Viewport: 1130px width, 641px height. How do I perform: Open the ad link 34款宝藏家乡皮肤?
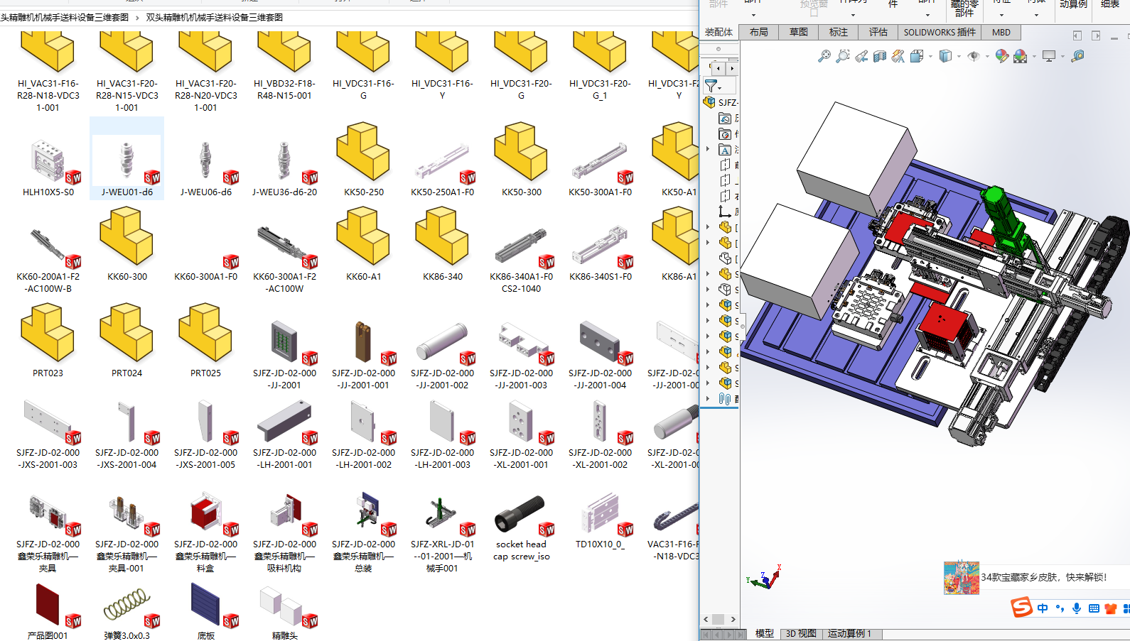pos(1043,577)
